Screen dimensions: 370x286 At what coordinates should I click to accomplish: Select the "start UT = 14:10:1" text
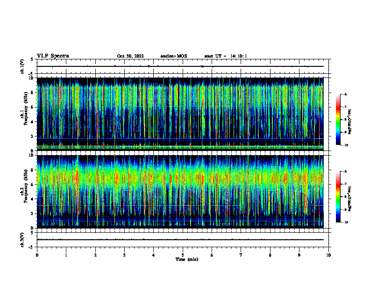point(226,56)
